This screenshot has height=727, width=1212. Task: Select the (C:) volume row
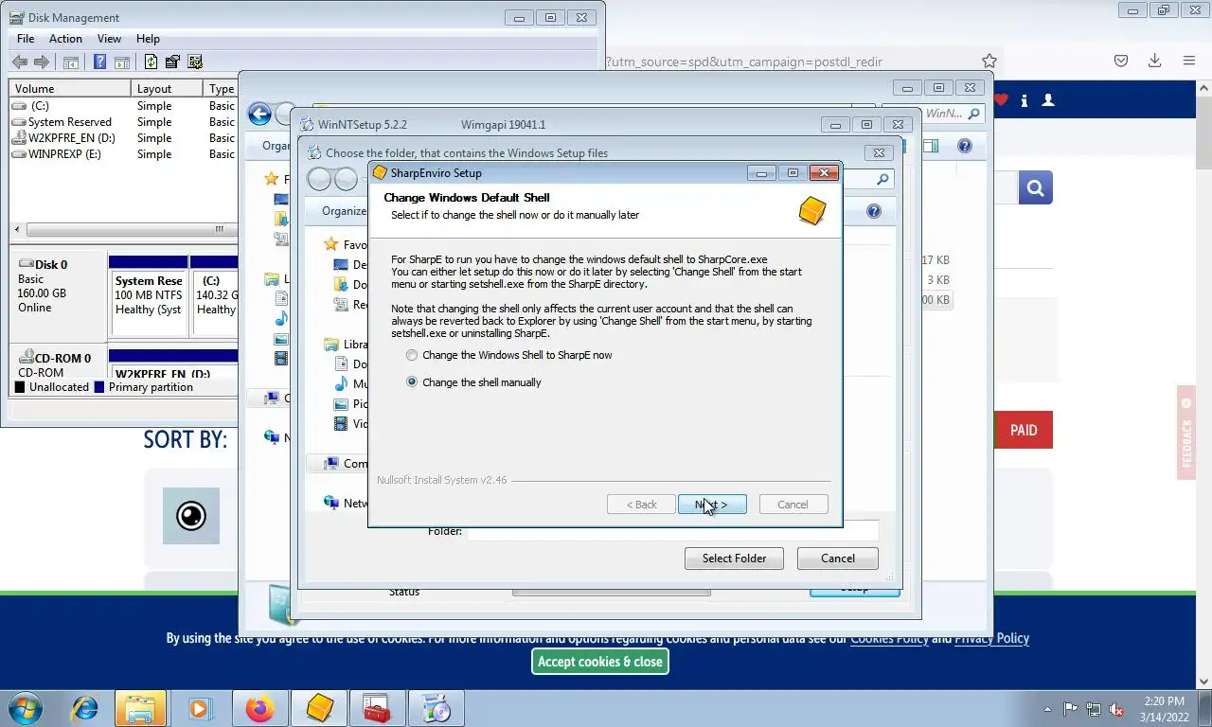click(x=123, y=106)
